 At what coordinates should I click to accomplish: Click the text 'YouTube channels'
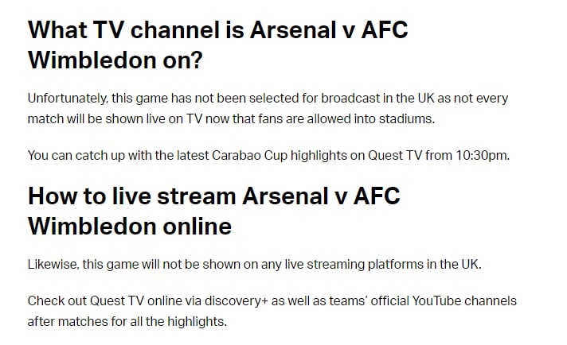[x=464, y=301]
